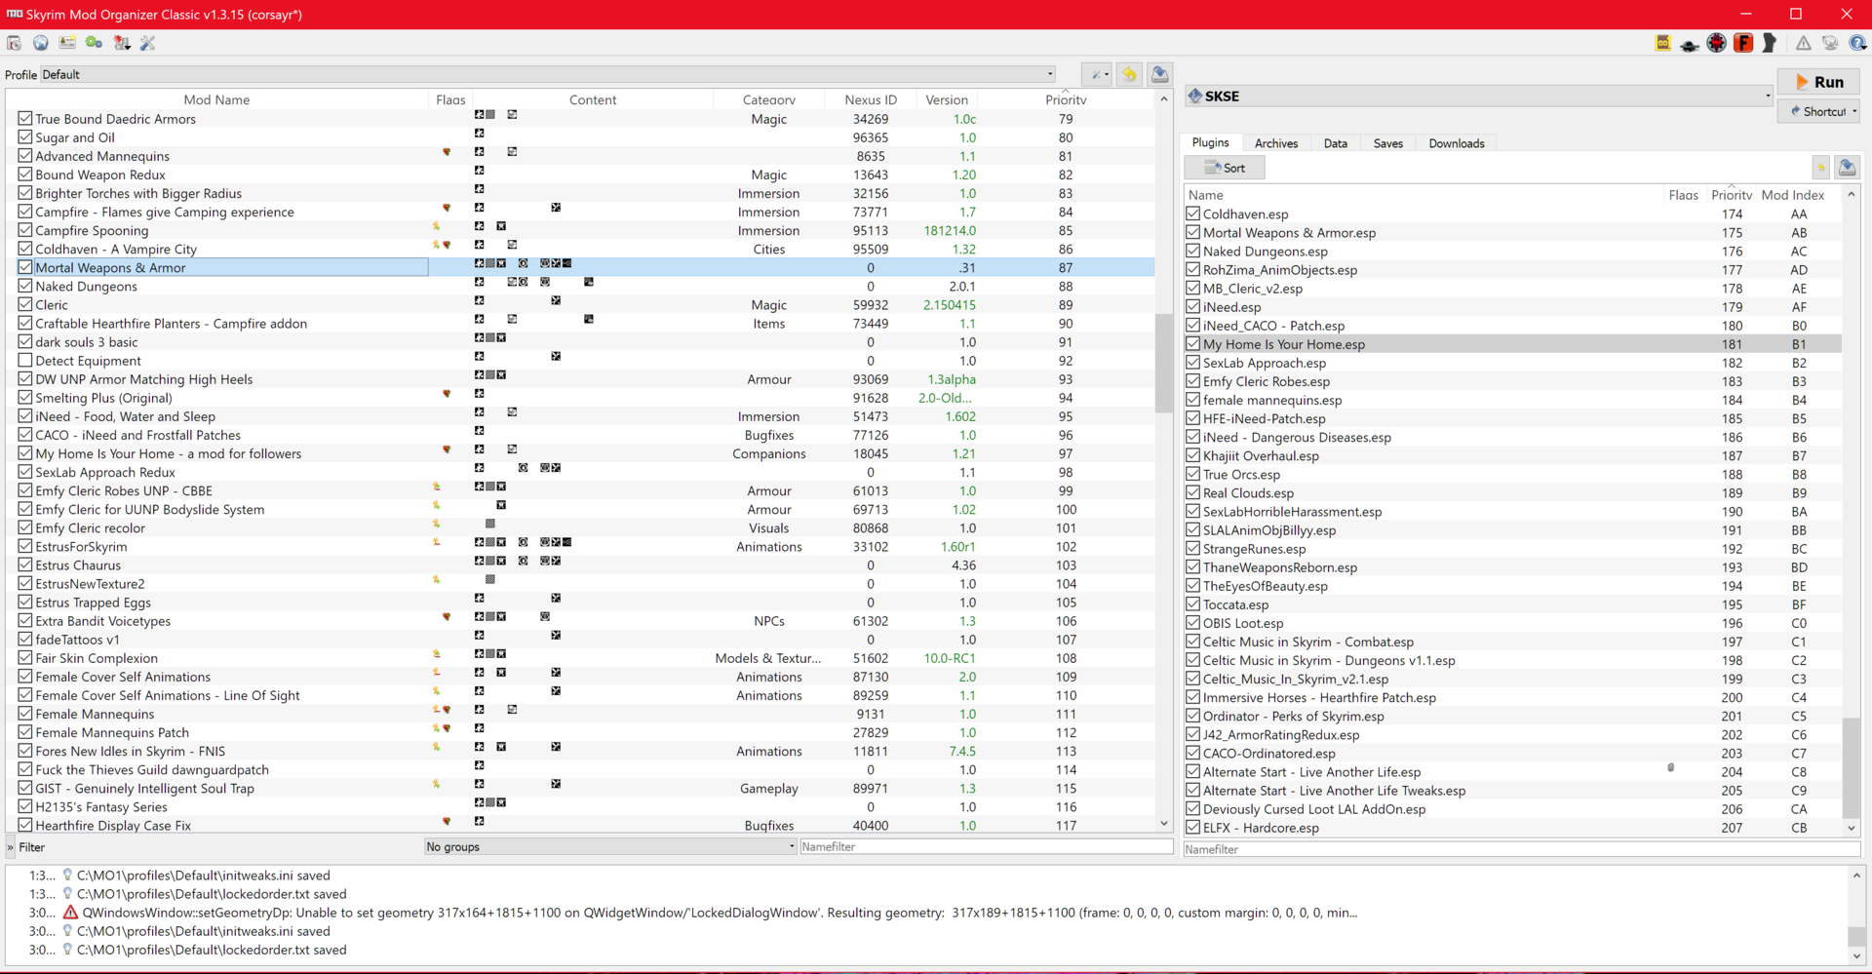Image resolution: width=1872 pixels, height=974 pixels.
Task: Click content icon in Mortal Weapons row
Action: point(523,263)
